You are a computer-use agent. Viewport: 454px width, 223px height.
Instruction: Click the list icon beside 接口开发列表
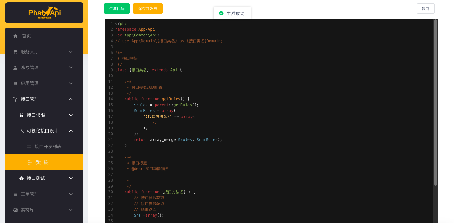[29, 147]
